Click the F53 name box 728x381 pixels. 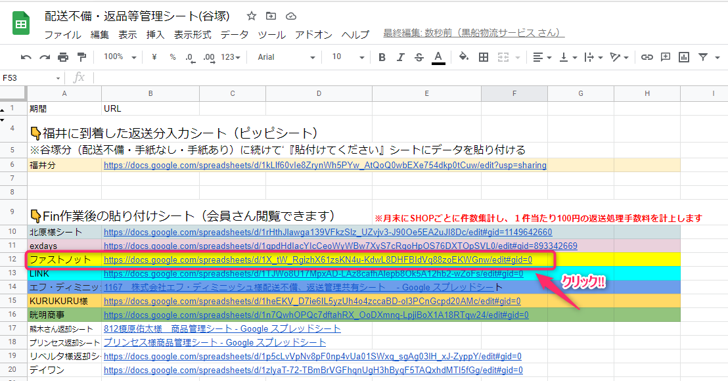click(x=28, y=78)
